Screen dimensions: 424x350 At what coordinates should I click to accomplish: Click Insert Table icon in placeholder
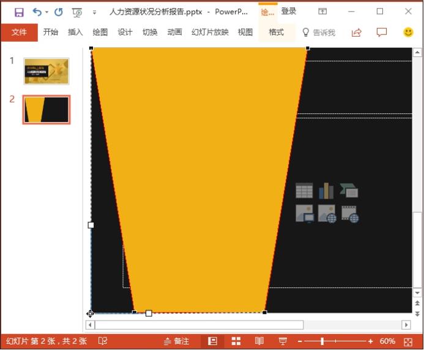pyautogui.click(x=304, y=191)
